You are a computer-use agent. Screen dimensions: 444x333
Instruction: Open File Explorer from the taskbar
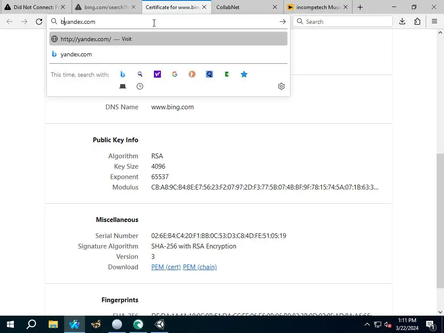53,324
